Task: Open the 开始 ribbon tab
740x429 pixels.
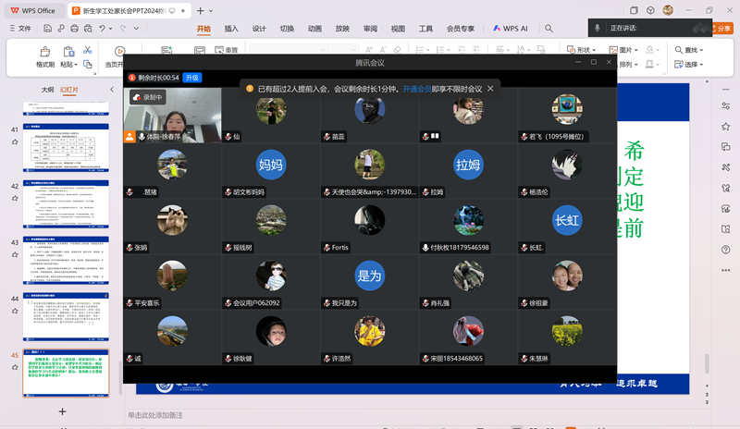Action: point(203,29)
